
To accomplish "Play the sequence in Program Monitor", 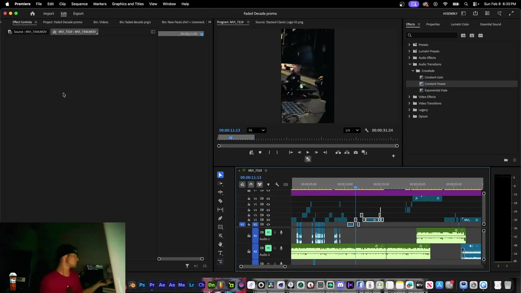I will tap(308, 153).
